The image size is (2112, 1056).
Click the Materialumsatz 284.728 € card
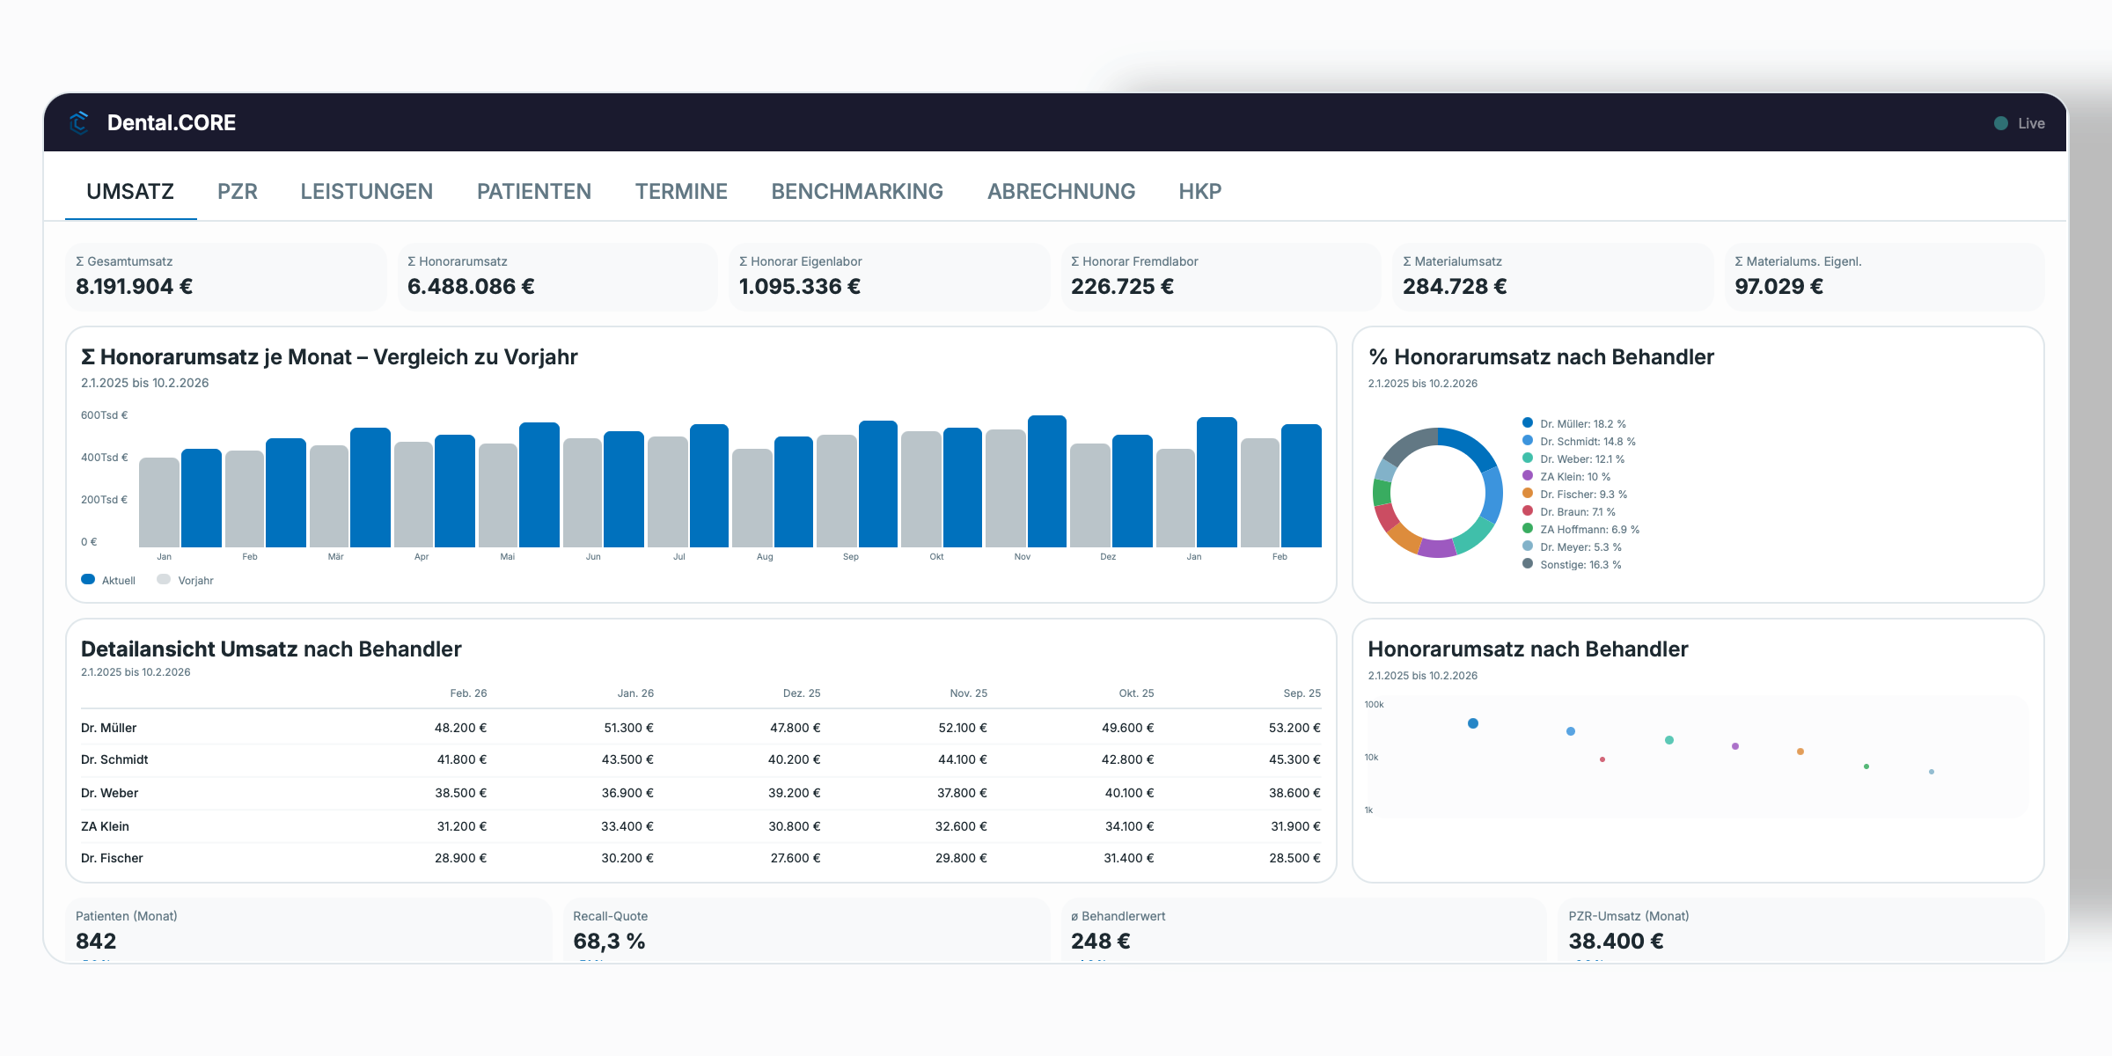(x=1553, y=276)
